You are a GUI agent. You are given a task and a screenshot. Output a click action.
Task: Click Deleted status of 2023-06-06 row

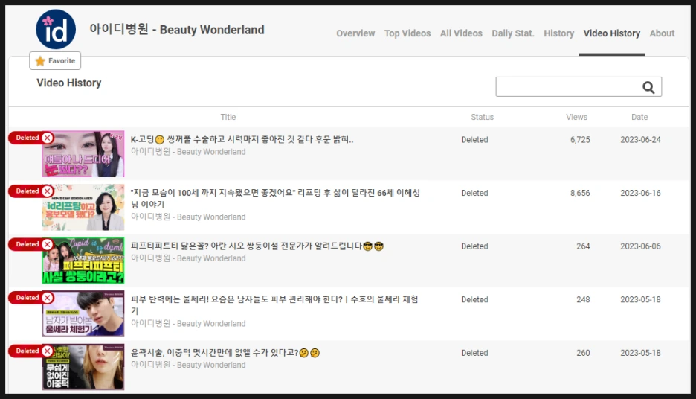point(474,246)
